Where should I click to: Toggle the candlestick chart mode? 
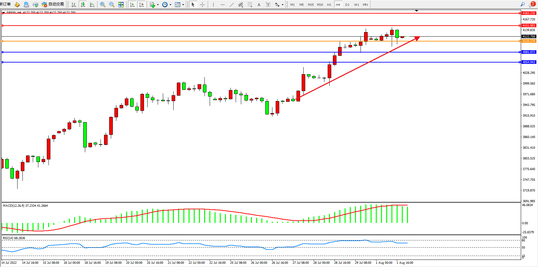point(83,5)
